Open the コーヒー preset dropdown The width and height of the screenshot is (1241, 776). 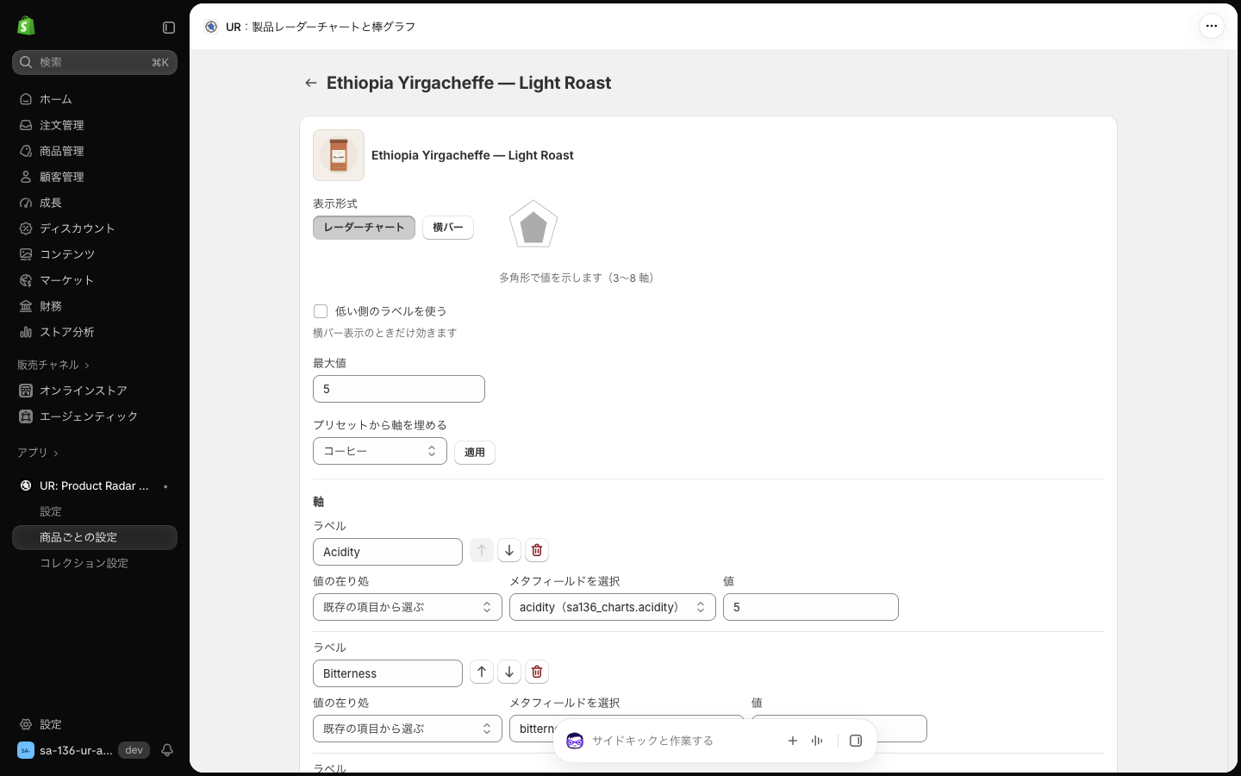pos(380,451)
